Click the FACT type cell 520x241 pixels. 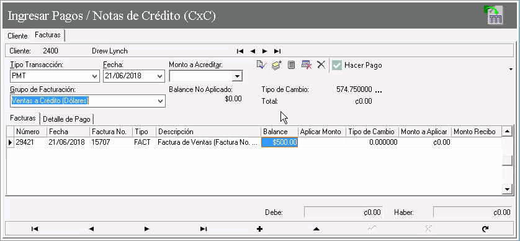[x=144, y=142]
